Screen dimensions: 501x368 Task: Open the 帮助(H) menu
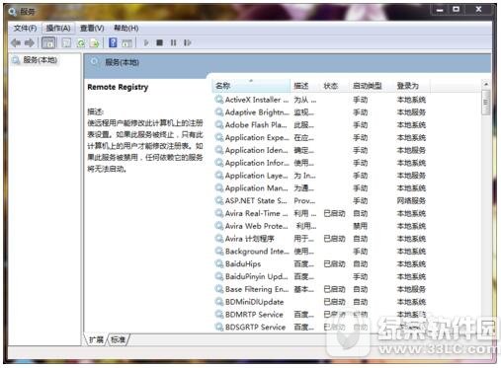(x=125, y=29)
